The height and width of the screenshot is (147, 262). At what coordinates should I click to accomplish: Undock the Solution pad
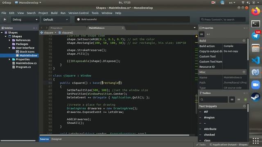pos(34,28)
